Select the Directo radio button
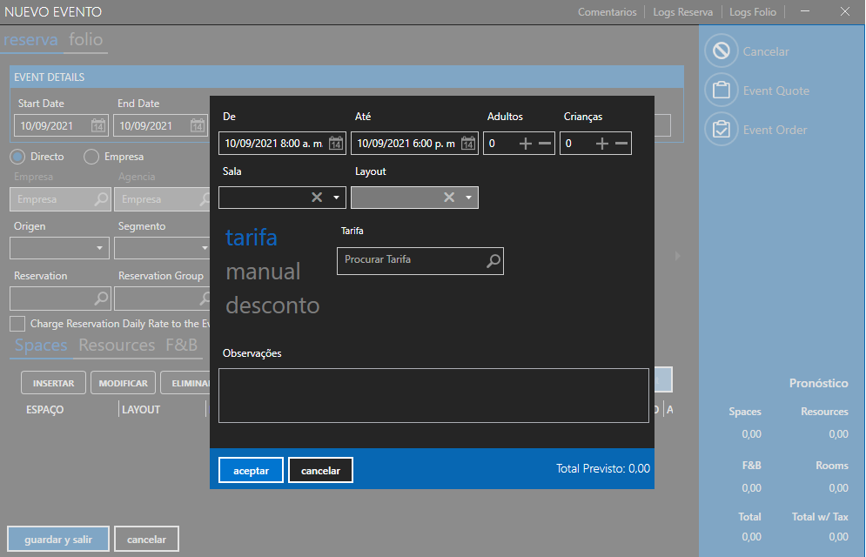 pos(17,158)
